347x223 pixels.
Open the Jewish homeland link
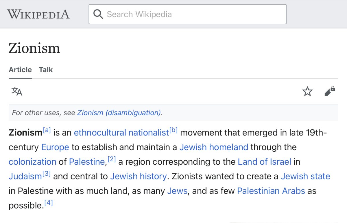[214, 147]
